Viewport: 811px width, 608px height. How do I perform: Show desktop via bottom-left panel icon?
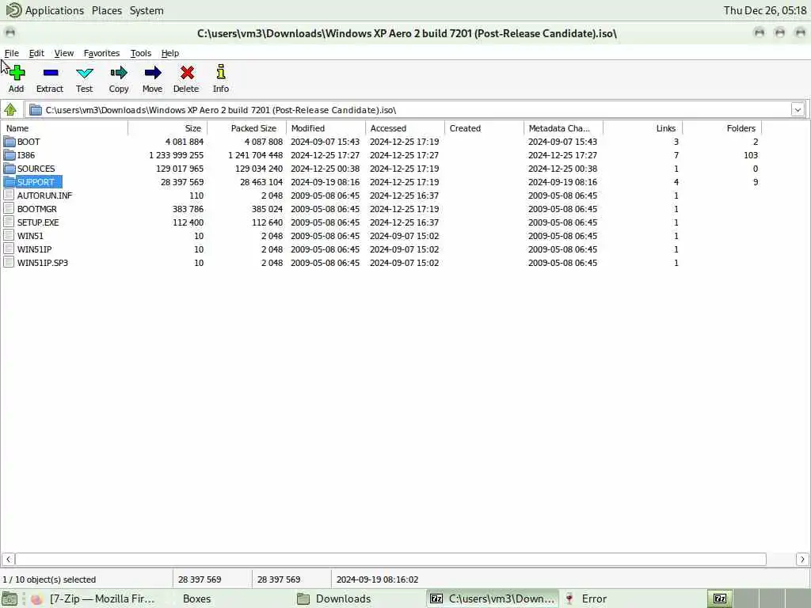(x=10, y=598)
